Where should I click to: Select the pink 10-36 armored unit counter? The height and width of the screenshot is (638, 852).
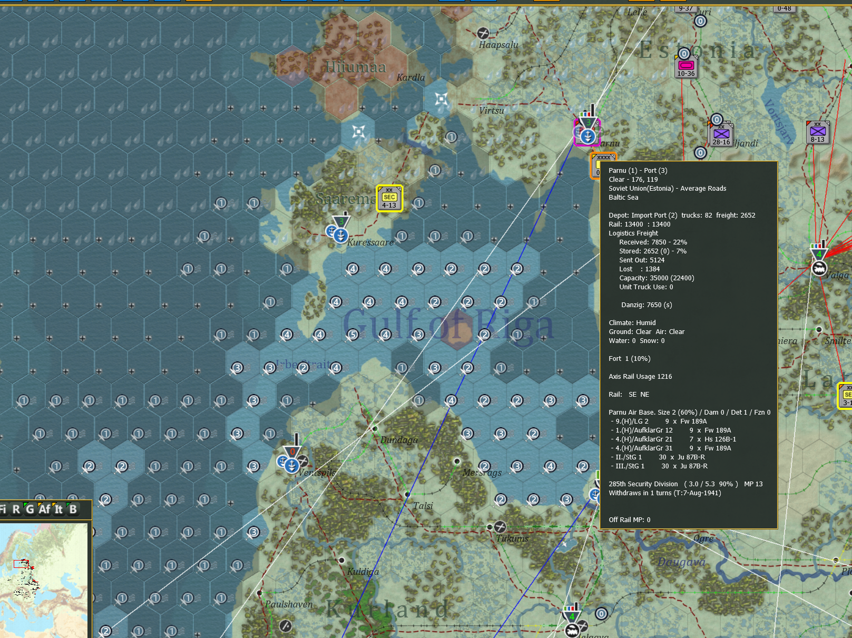(x=686, y=67)
